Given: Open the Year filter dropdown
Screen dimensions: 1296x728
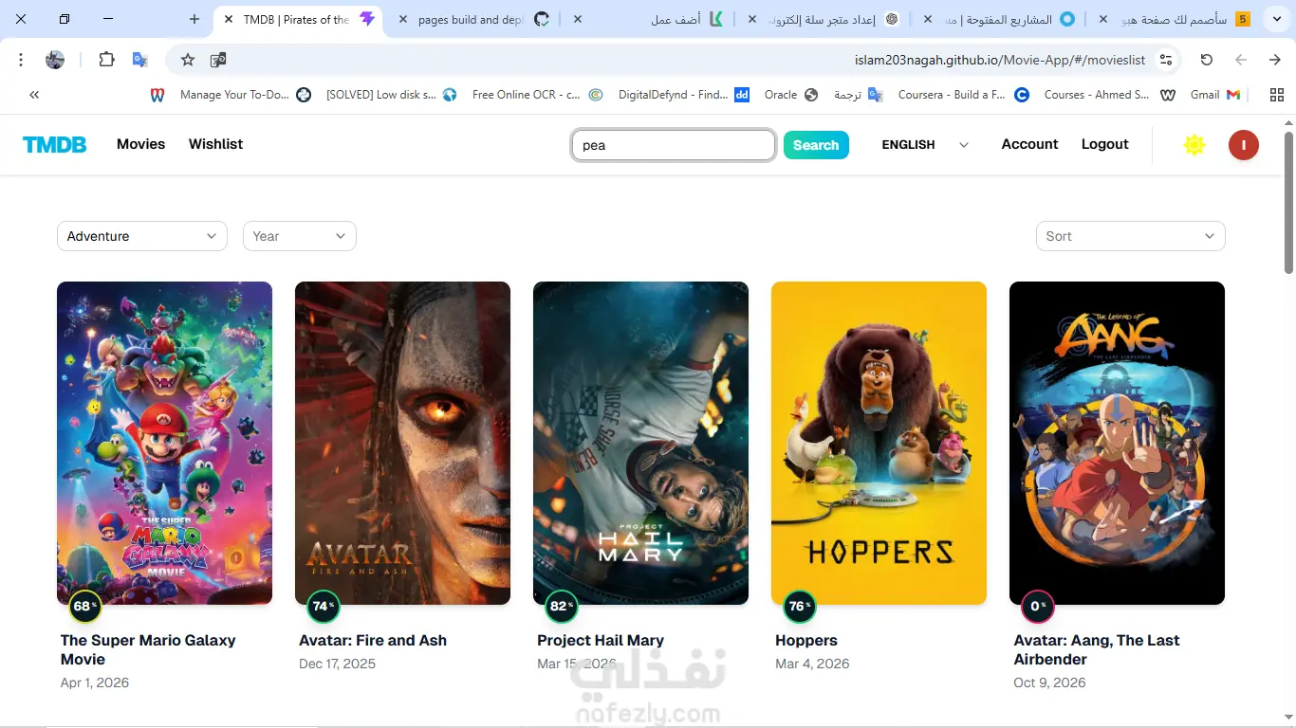Looking at the screenshot, I should 300,236.
